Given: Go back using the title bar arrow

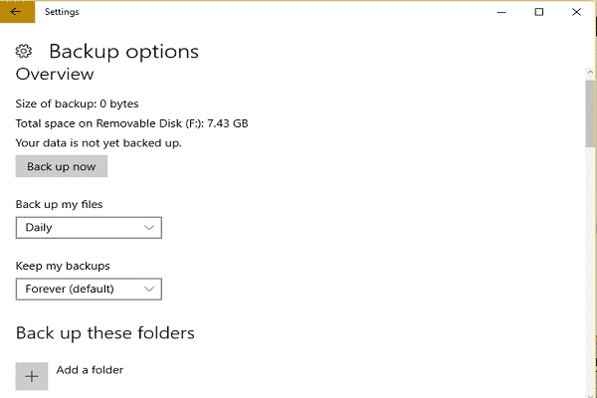Looking at the screenshot, I should [15, 12].
